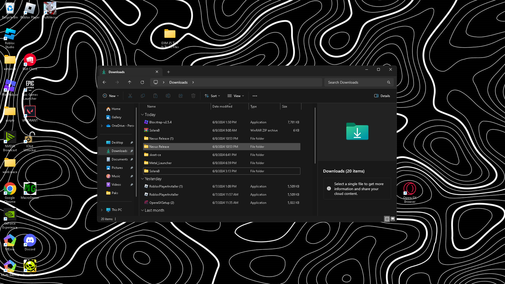
Task: Add a new File Explorer tab
Action: (168, 72)
